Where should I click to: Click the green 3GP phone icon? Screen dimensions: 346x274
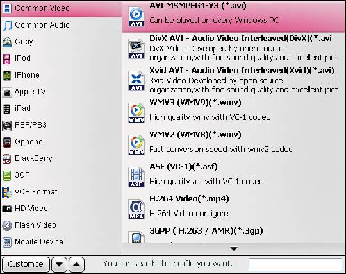click(7, 175)
